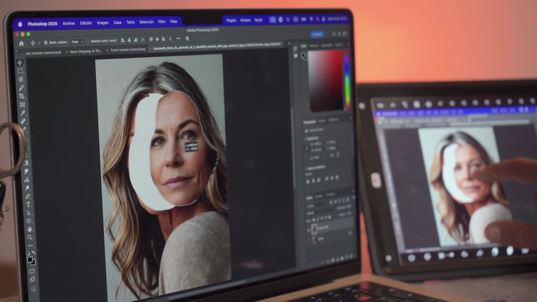Switch to remote control.psd document tab
The height and width of the screenshot is (302, 537).
pos(43,53)
